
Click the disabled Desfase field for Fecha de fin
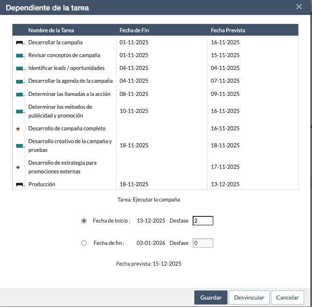tap(203, 243)
